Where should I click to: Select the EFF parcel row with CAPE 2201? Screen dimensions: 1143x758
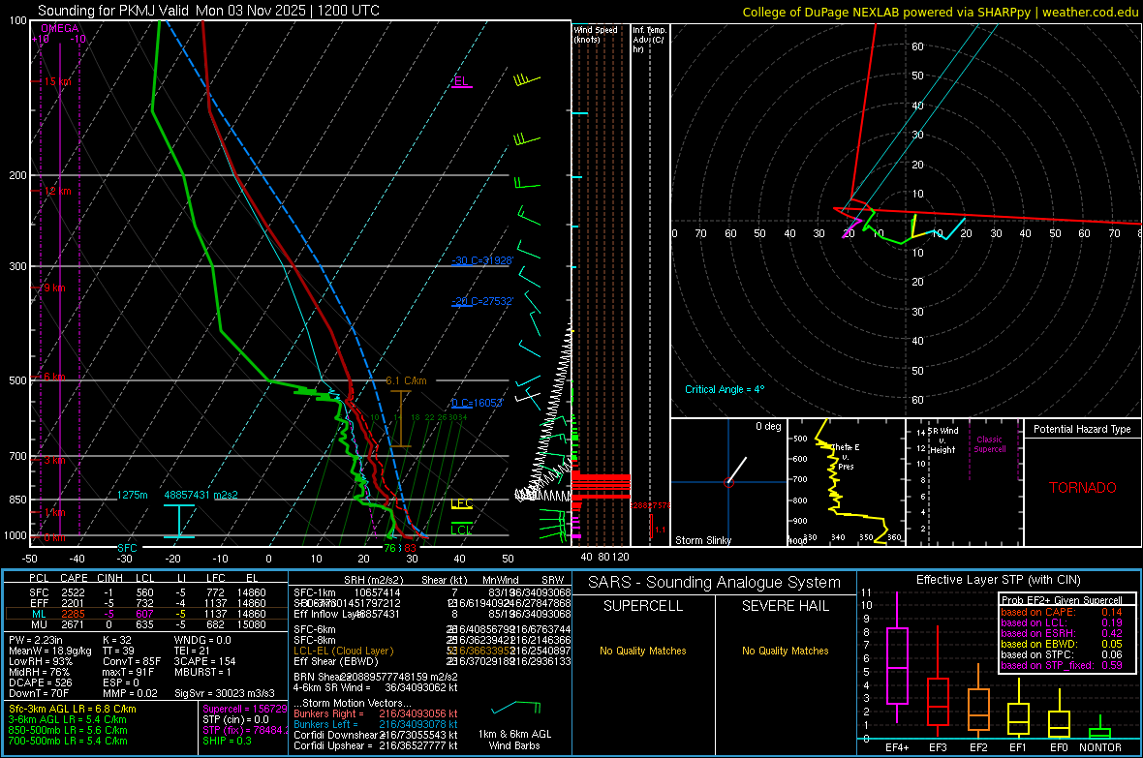146,603
